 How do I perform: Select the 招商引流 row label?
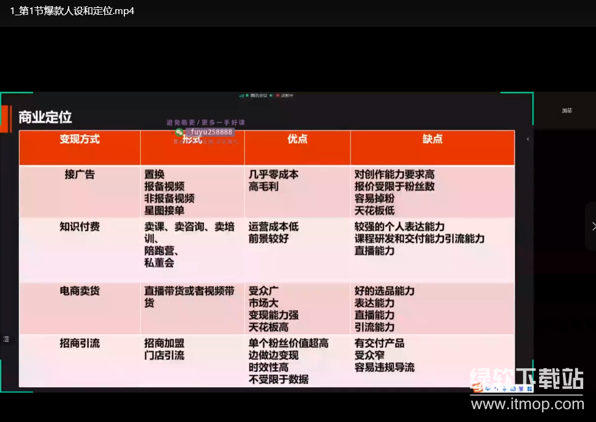coord(80,344)
